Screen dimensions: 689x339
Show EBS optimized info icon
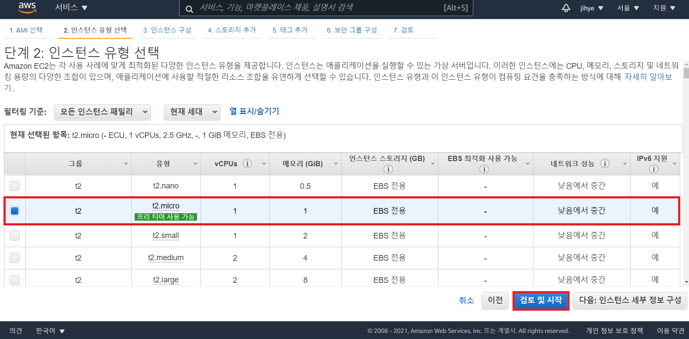[484, 169]
